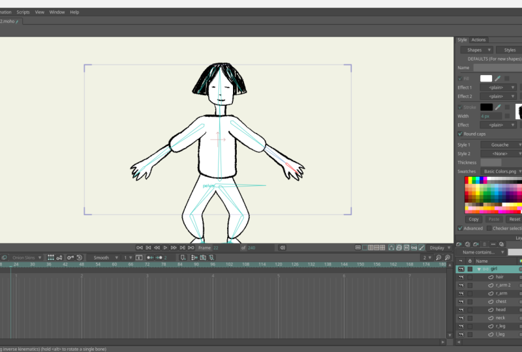522x352 pixels.
Task: Open the Style 1 Gouache dropdown
Action: coord(501,145)
